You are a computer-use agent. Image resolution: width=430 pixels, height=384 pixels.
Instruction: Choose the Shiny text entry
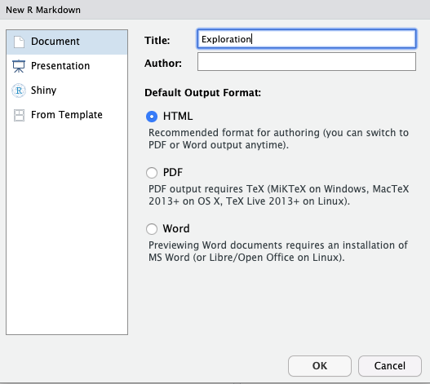(43, 90)
